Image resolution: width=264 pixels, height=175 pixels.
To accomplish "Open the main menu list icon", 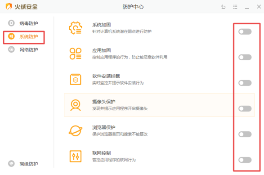I will point(235,7).
